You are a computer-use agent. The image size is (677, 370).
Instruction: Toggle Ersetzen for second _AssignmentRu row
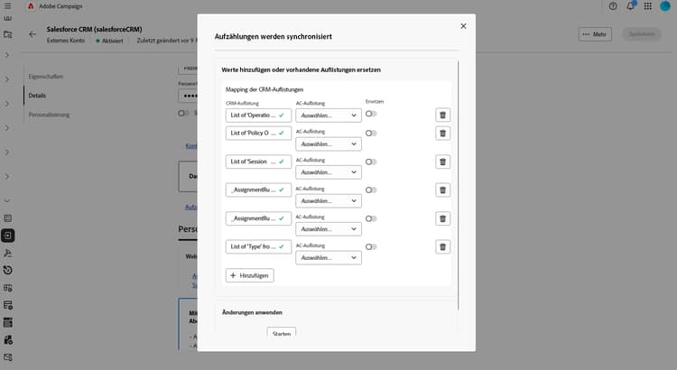371,218
